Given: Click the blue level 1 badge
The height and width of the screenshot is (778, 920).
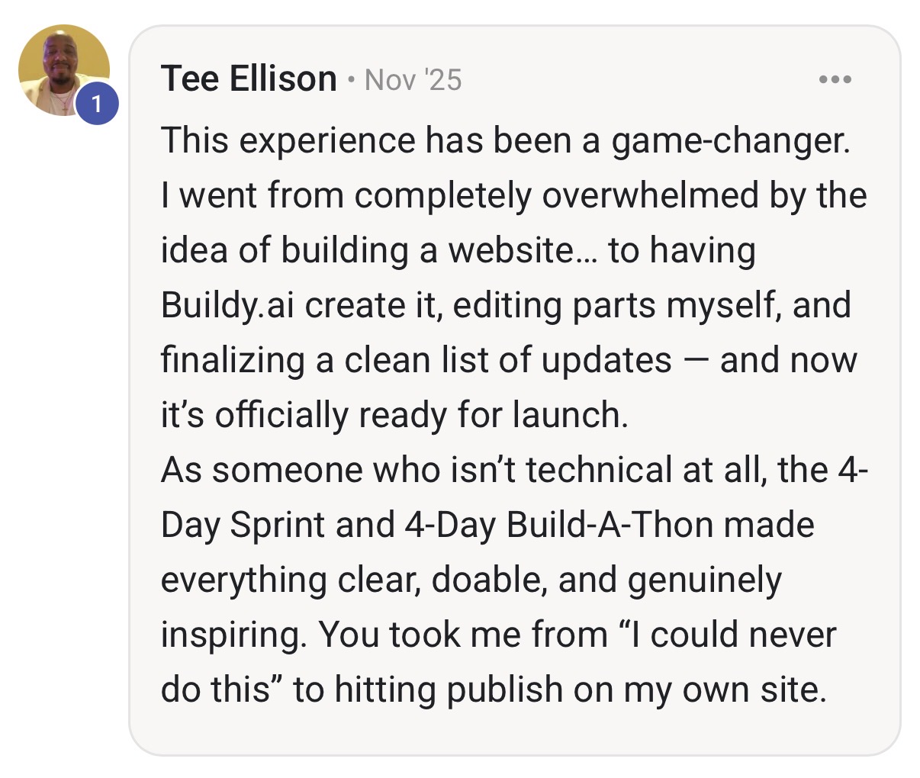Looking at the screenshot, I should pyautogui.click(x=96, y=104).
